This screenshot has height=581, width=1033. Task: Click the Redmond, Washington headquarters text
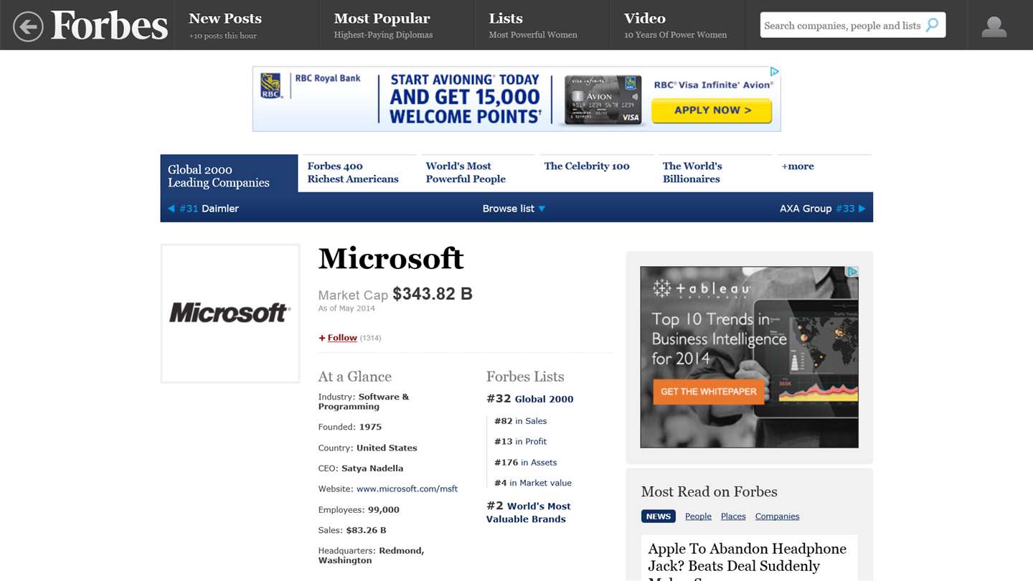371,556
